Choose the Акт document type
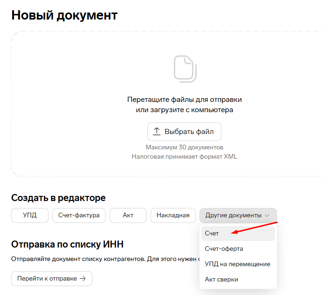Screen dimensions: 323x295 click(x=128, y=215)
